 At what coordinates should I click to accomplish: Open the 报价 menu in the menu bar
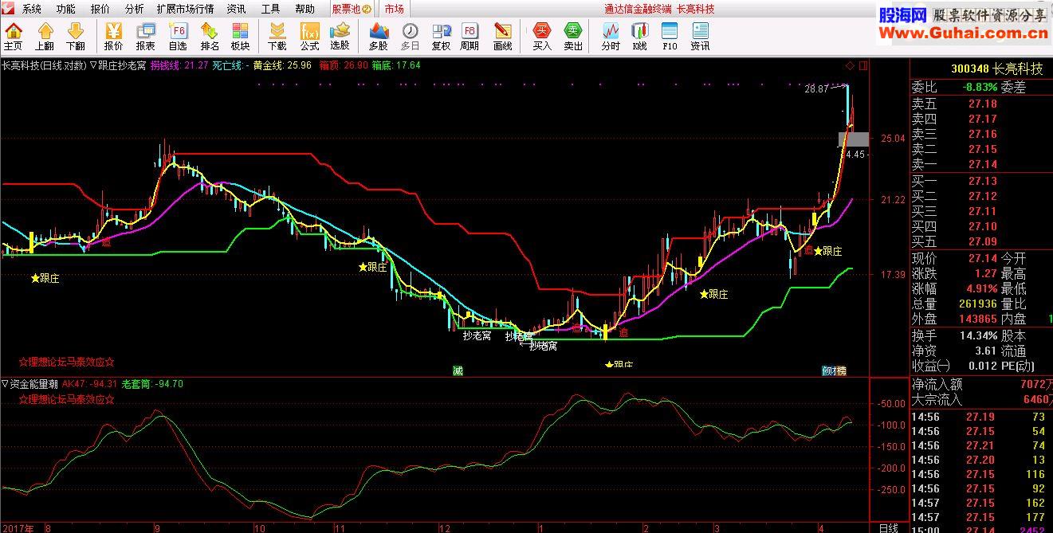100,9
